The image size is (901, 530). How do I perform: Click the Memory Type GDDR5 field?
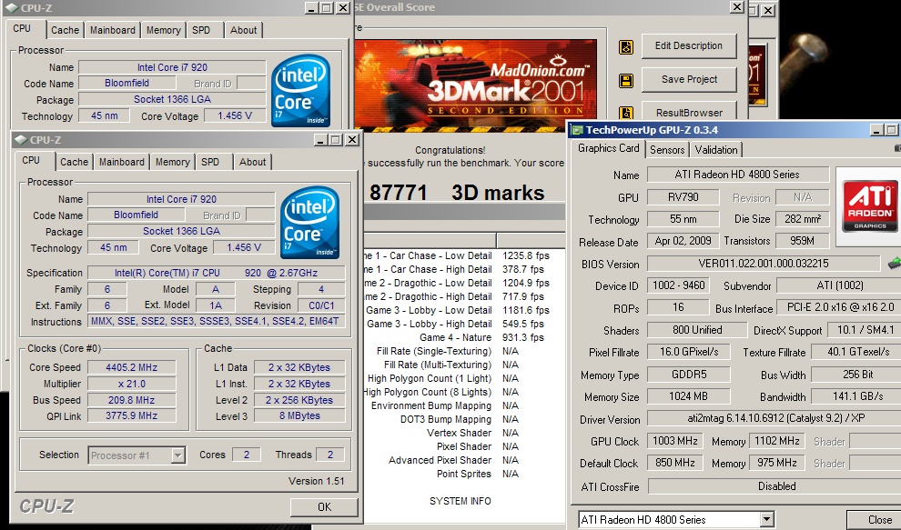point(688,375)
